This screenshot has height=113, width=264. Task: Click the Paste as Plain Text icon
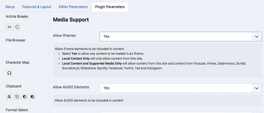click(32, 97)
